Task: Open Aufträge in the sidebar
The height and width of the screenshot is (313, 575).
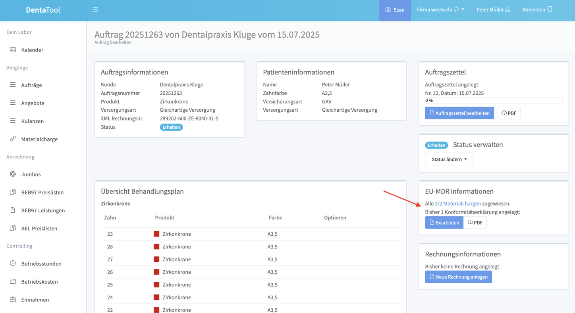Action: [x=31, y=85]
